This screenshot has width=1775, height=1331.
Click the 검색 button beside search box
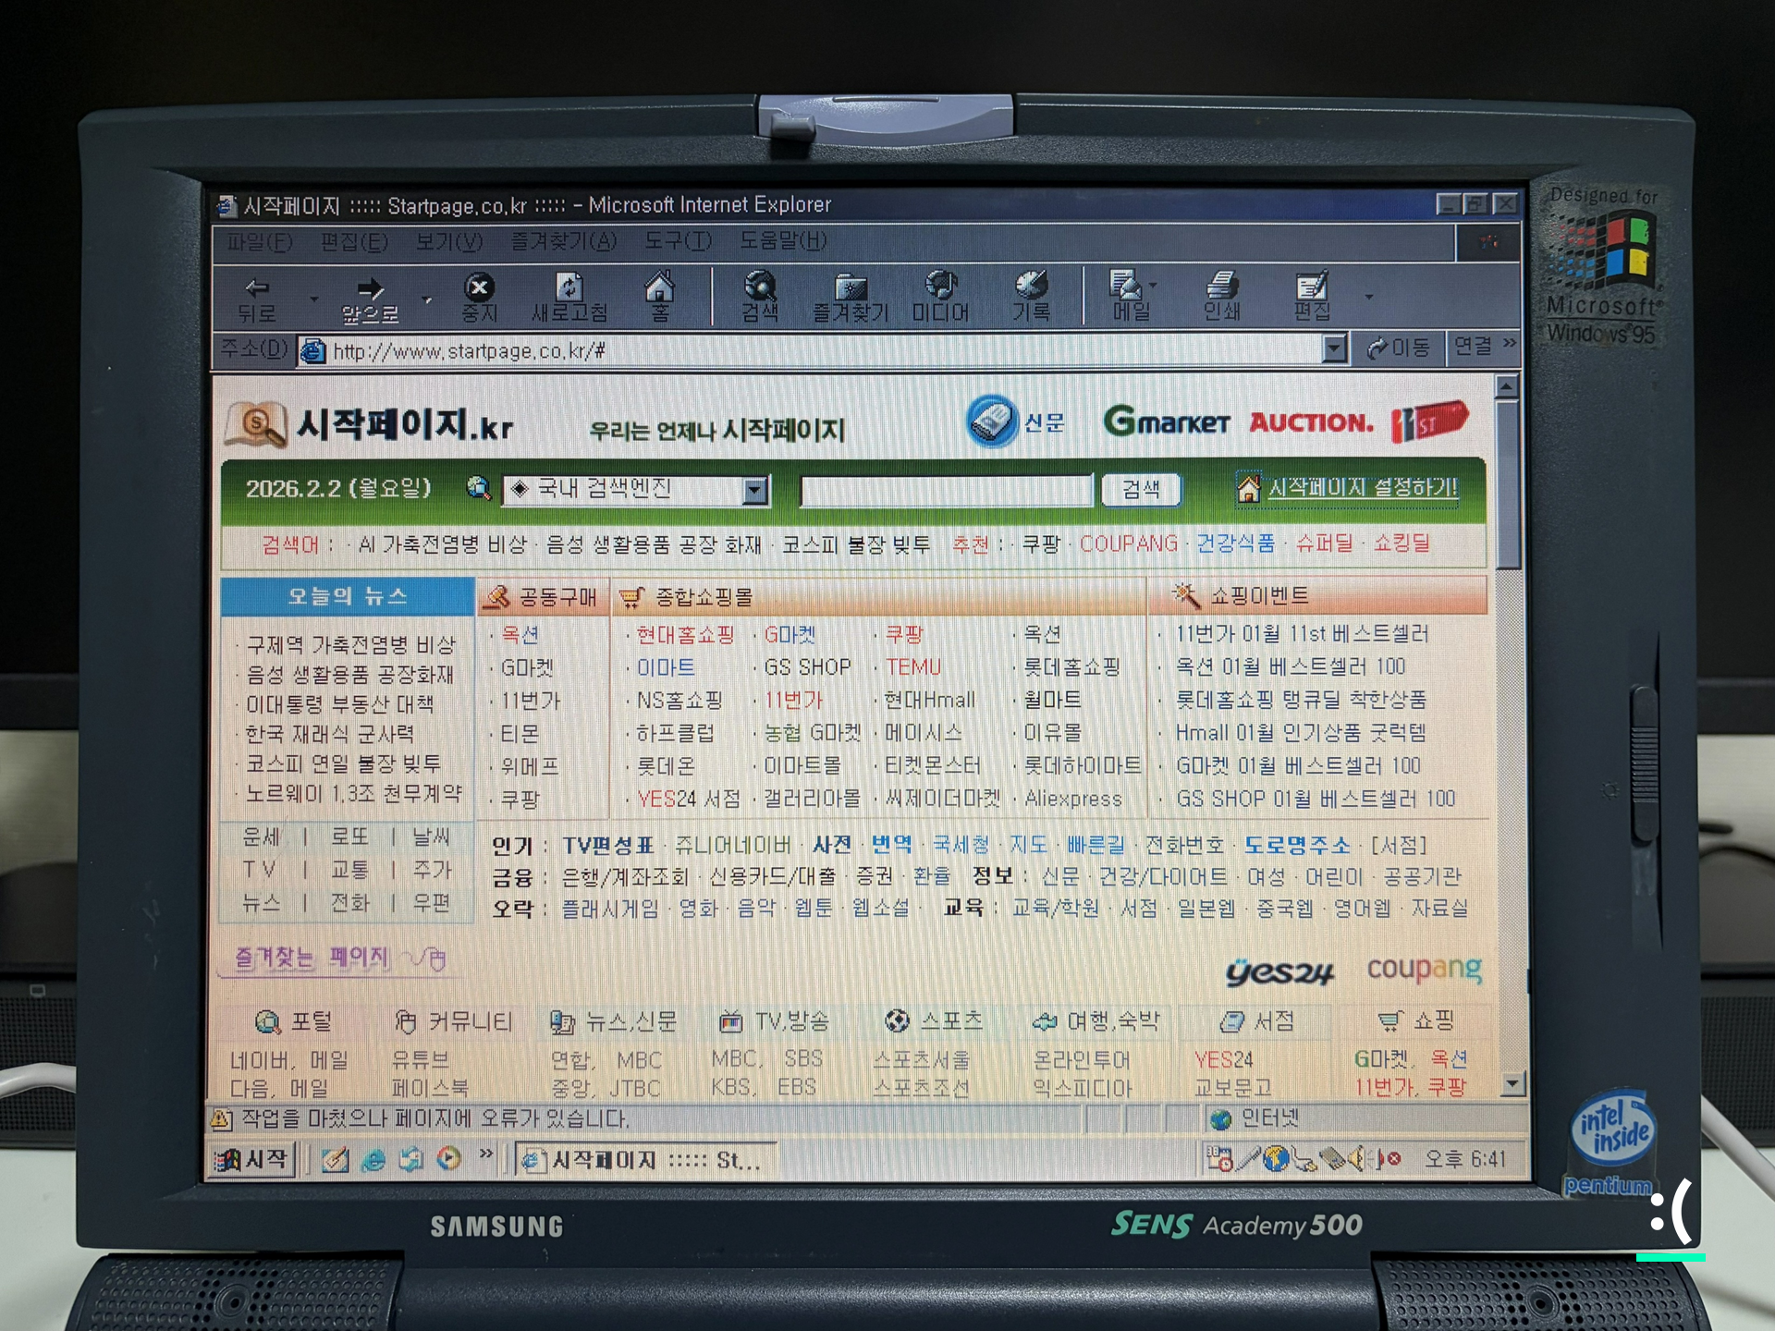pyautogui.click(x=1141, y=489)
